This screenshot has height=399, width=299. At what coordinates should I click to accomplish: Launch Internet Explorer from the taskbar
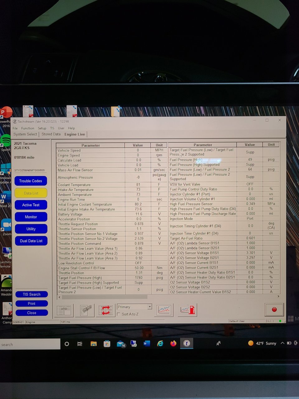pos(160,344)
